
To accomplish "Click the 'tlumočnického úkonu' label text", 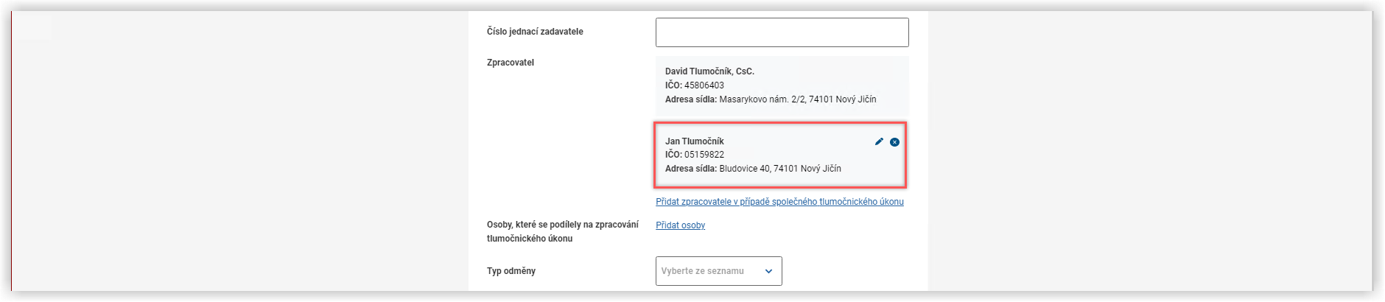I will (530, 239).
